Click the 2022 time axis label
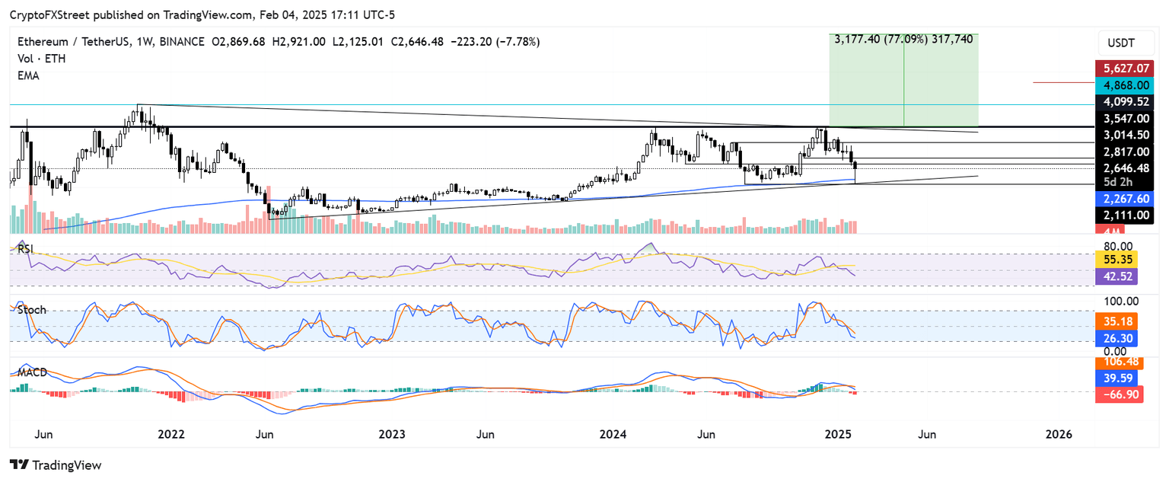The image size is (1169, 482). [171, 434]
